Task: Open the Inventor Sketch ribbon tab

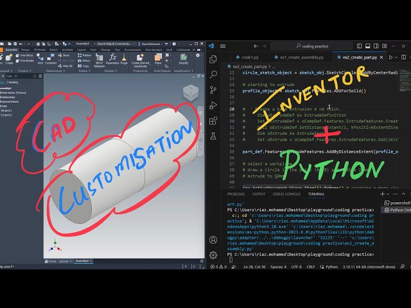Action: pyautogui.click(x=53, y=50)
